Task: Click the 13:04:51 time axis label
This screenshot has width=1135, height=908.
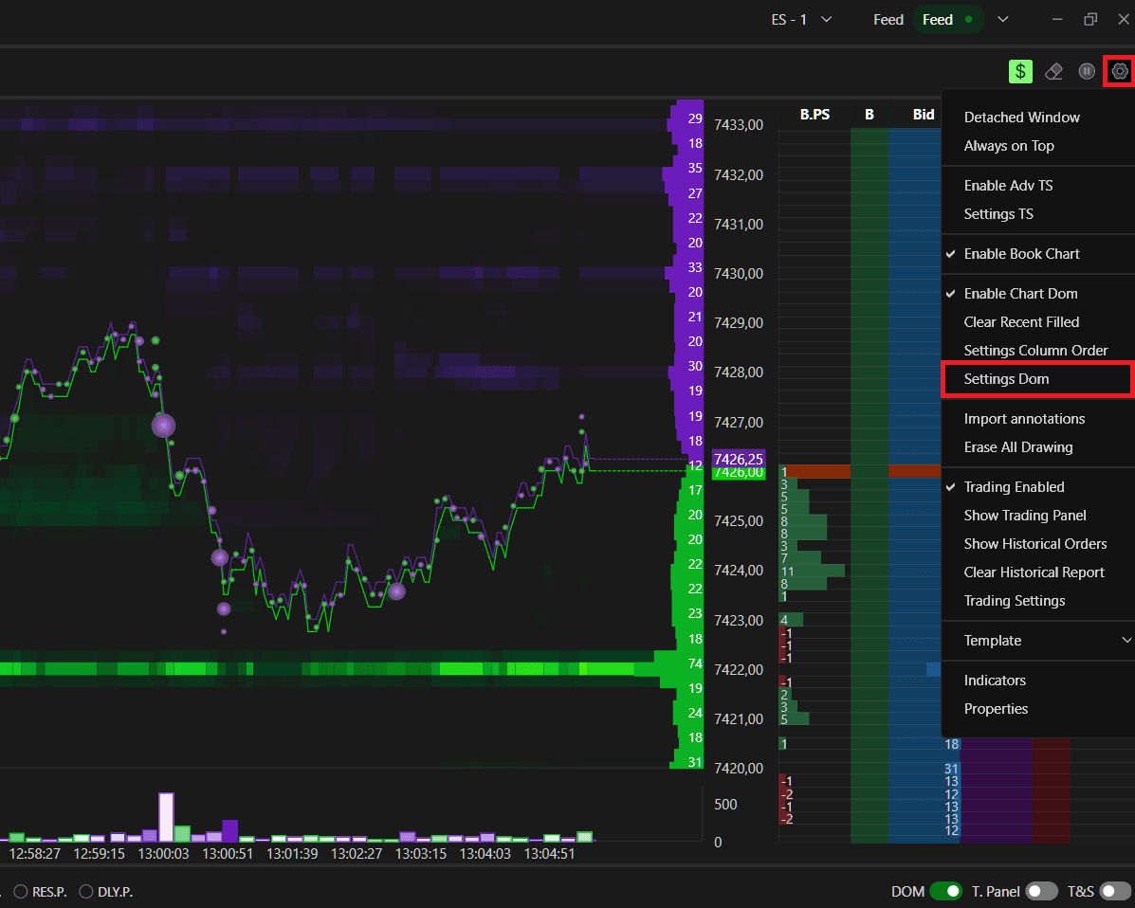Action: (x=549, y=854)
